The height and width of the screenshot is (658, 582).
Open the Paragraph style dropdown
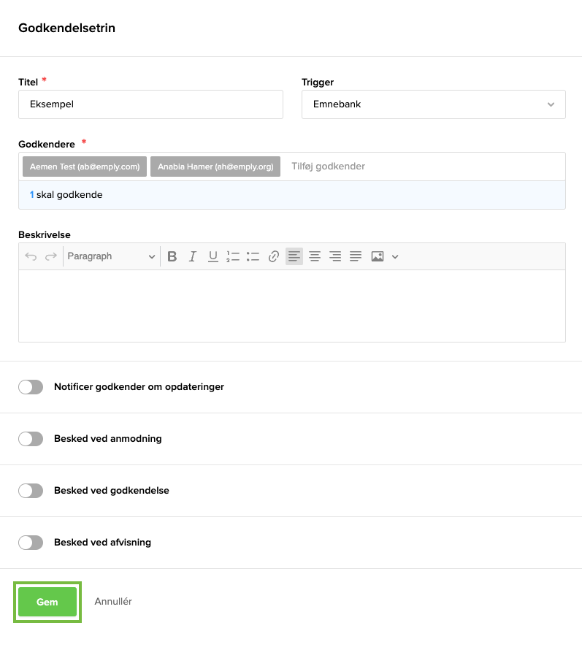point(110,256)
